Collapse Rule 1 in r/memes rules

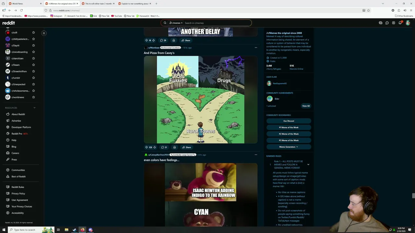tap(308, 164)
